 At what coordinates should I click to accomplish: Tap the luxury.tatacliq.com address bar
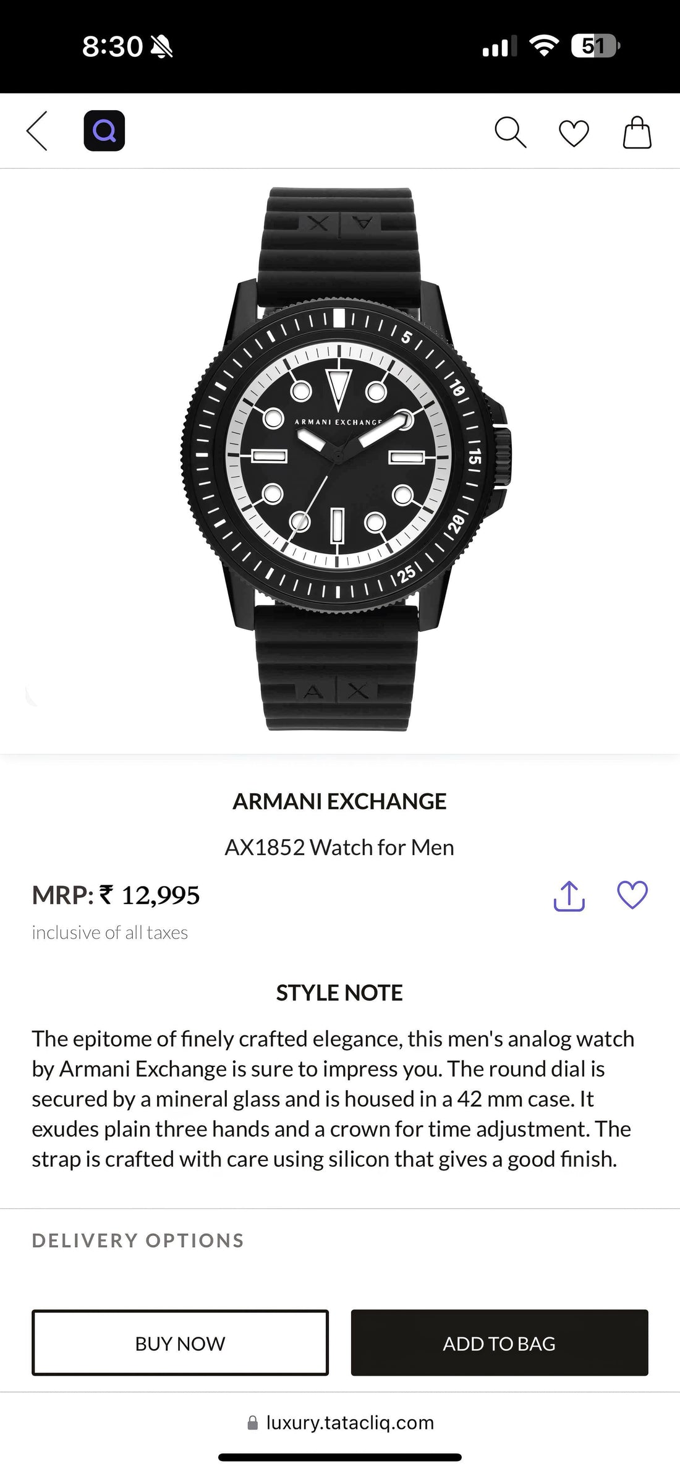pos(340,1422)
